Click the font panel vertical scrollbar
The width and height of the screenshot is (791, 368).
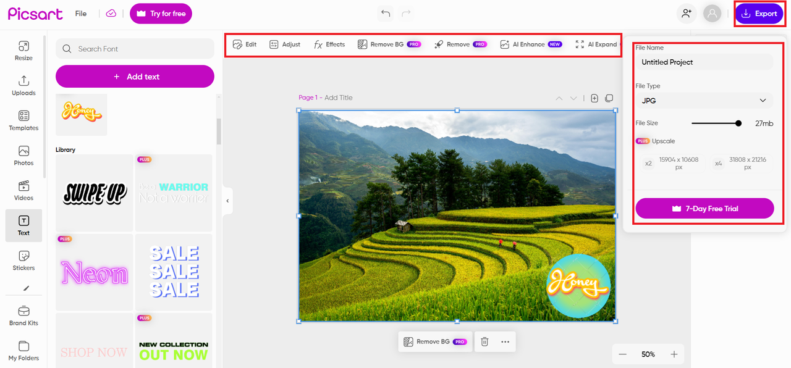[218, 131]
